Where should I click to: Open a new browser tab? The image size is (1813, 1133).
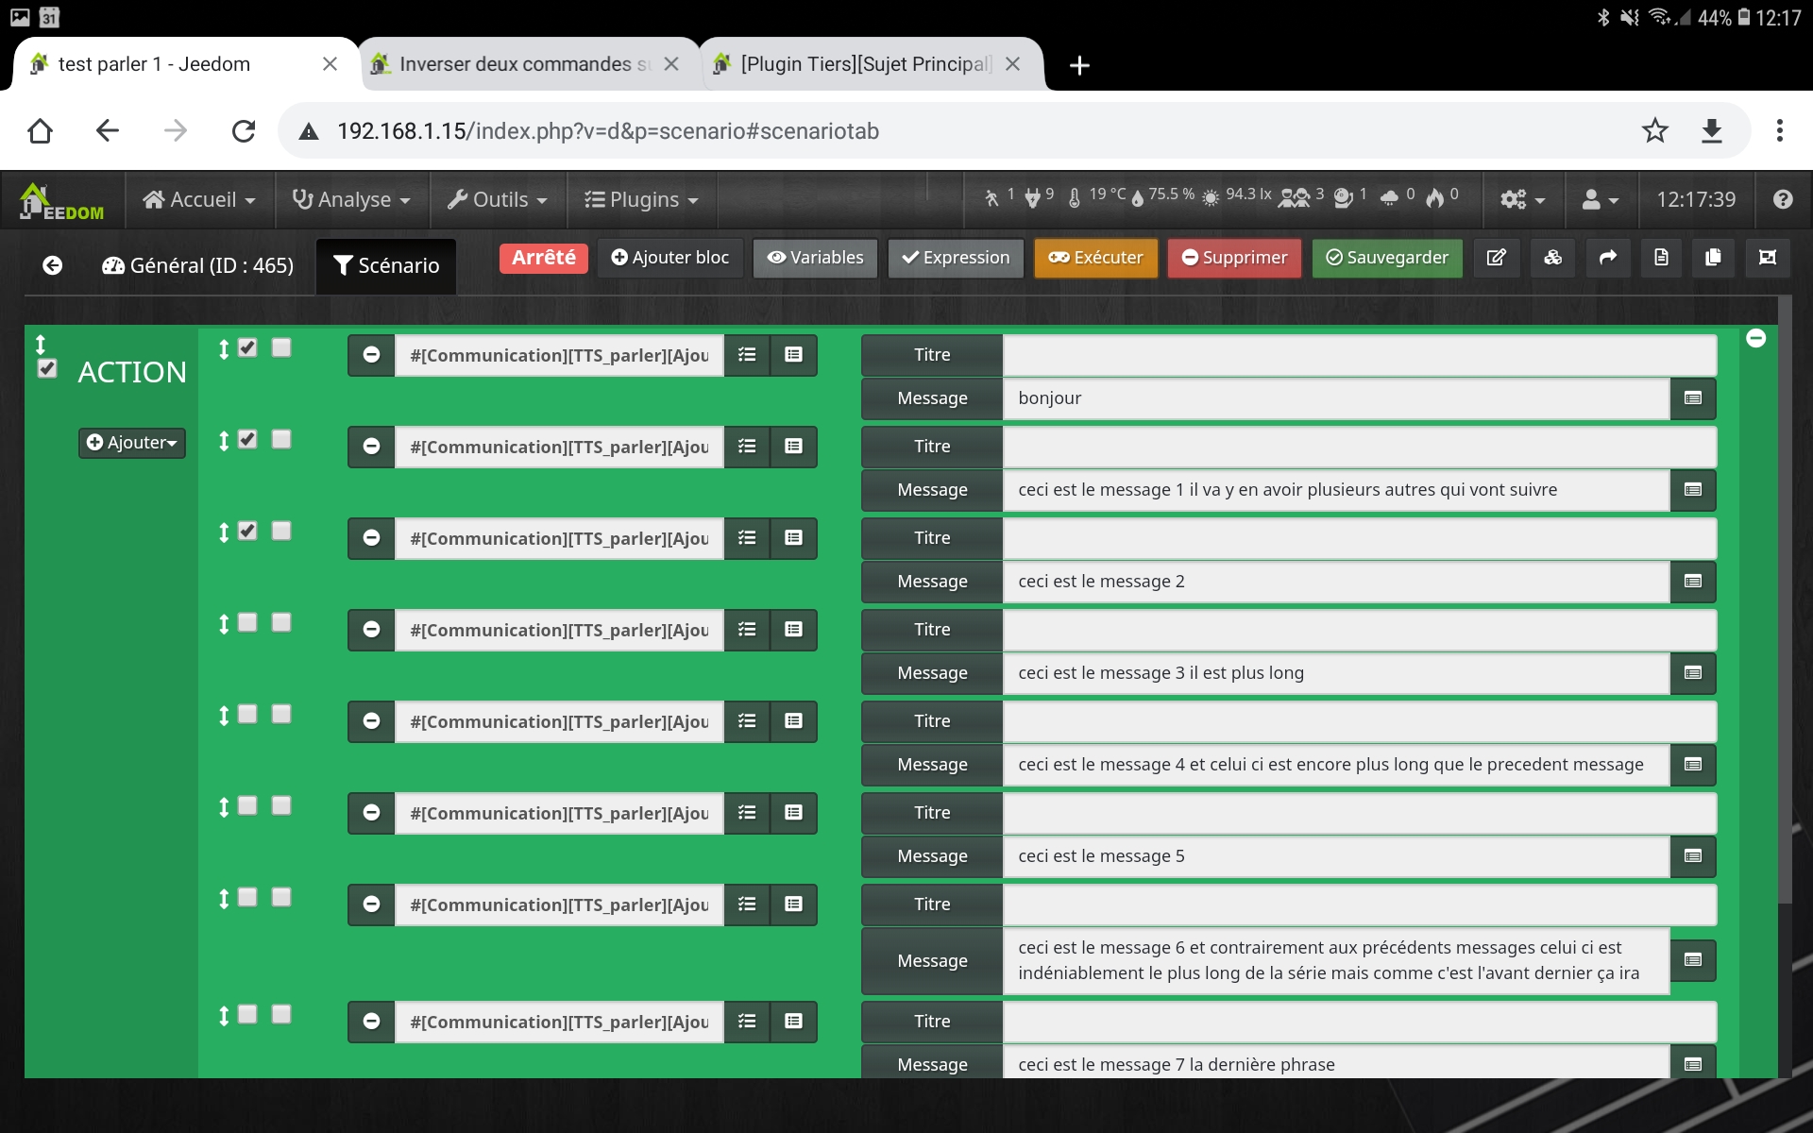pos(1079,64)
